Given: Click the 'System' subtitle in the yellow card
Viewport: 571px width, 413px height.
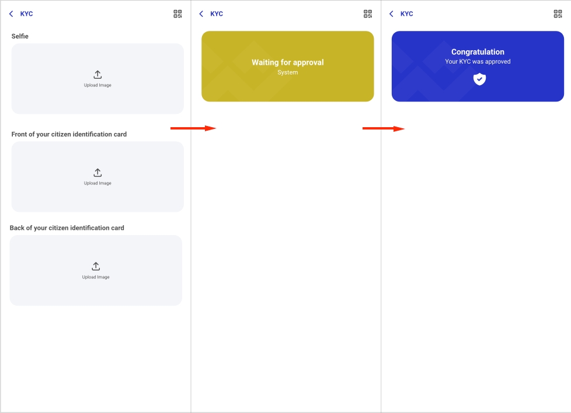Looking at the screenshot, I should click(287, 73).
